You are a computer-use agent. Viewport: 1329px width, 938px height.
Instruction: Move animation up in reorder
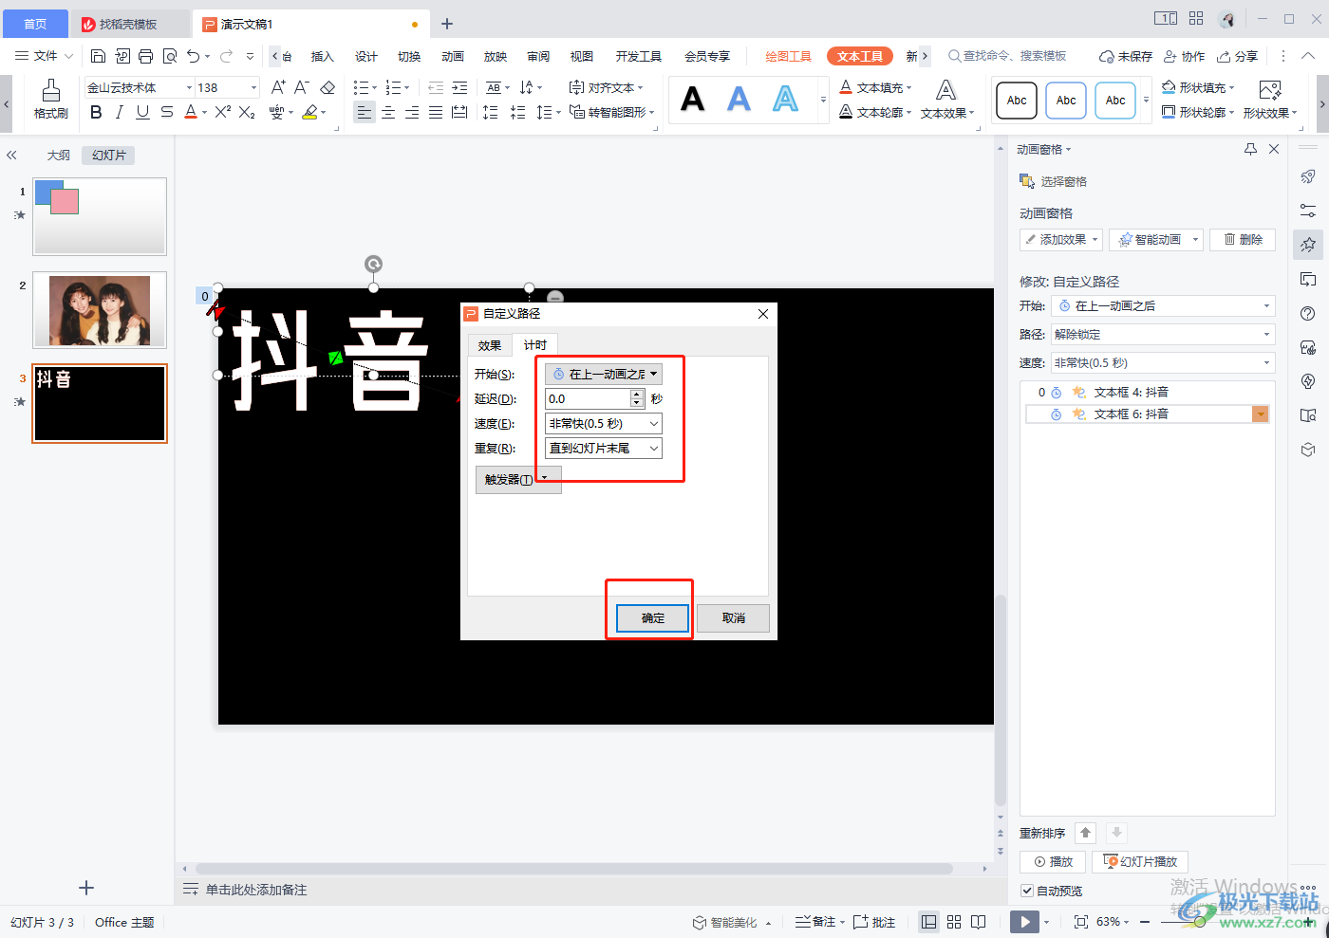pos(1086,833)
